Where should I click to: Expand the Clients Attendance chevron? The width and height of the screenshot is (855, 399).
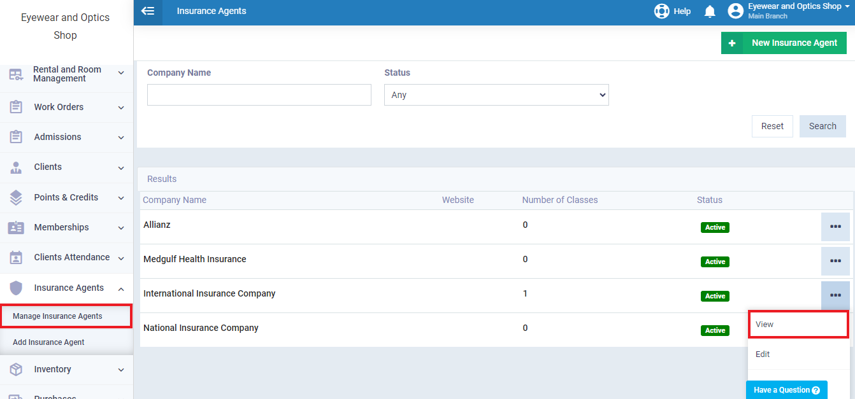pyautogui.click(x=121, y=258)
